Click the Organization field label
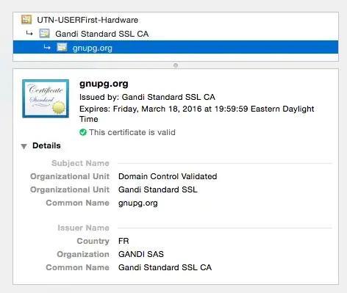The image size is (347, 293). [x=83, y=254]
